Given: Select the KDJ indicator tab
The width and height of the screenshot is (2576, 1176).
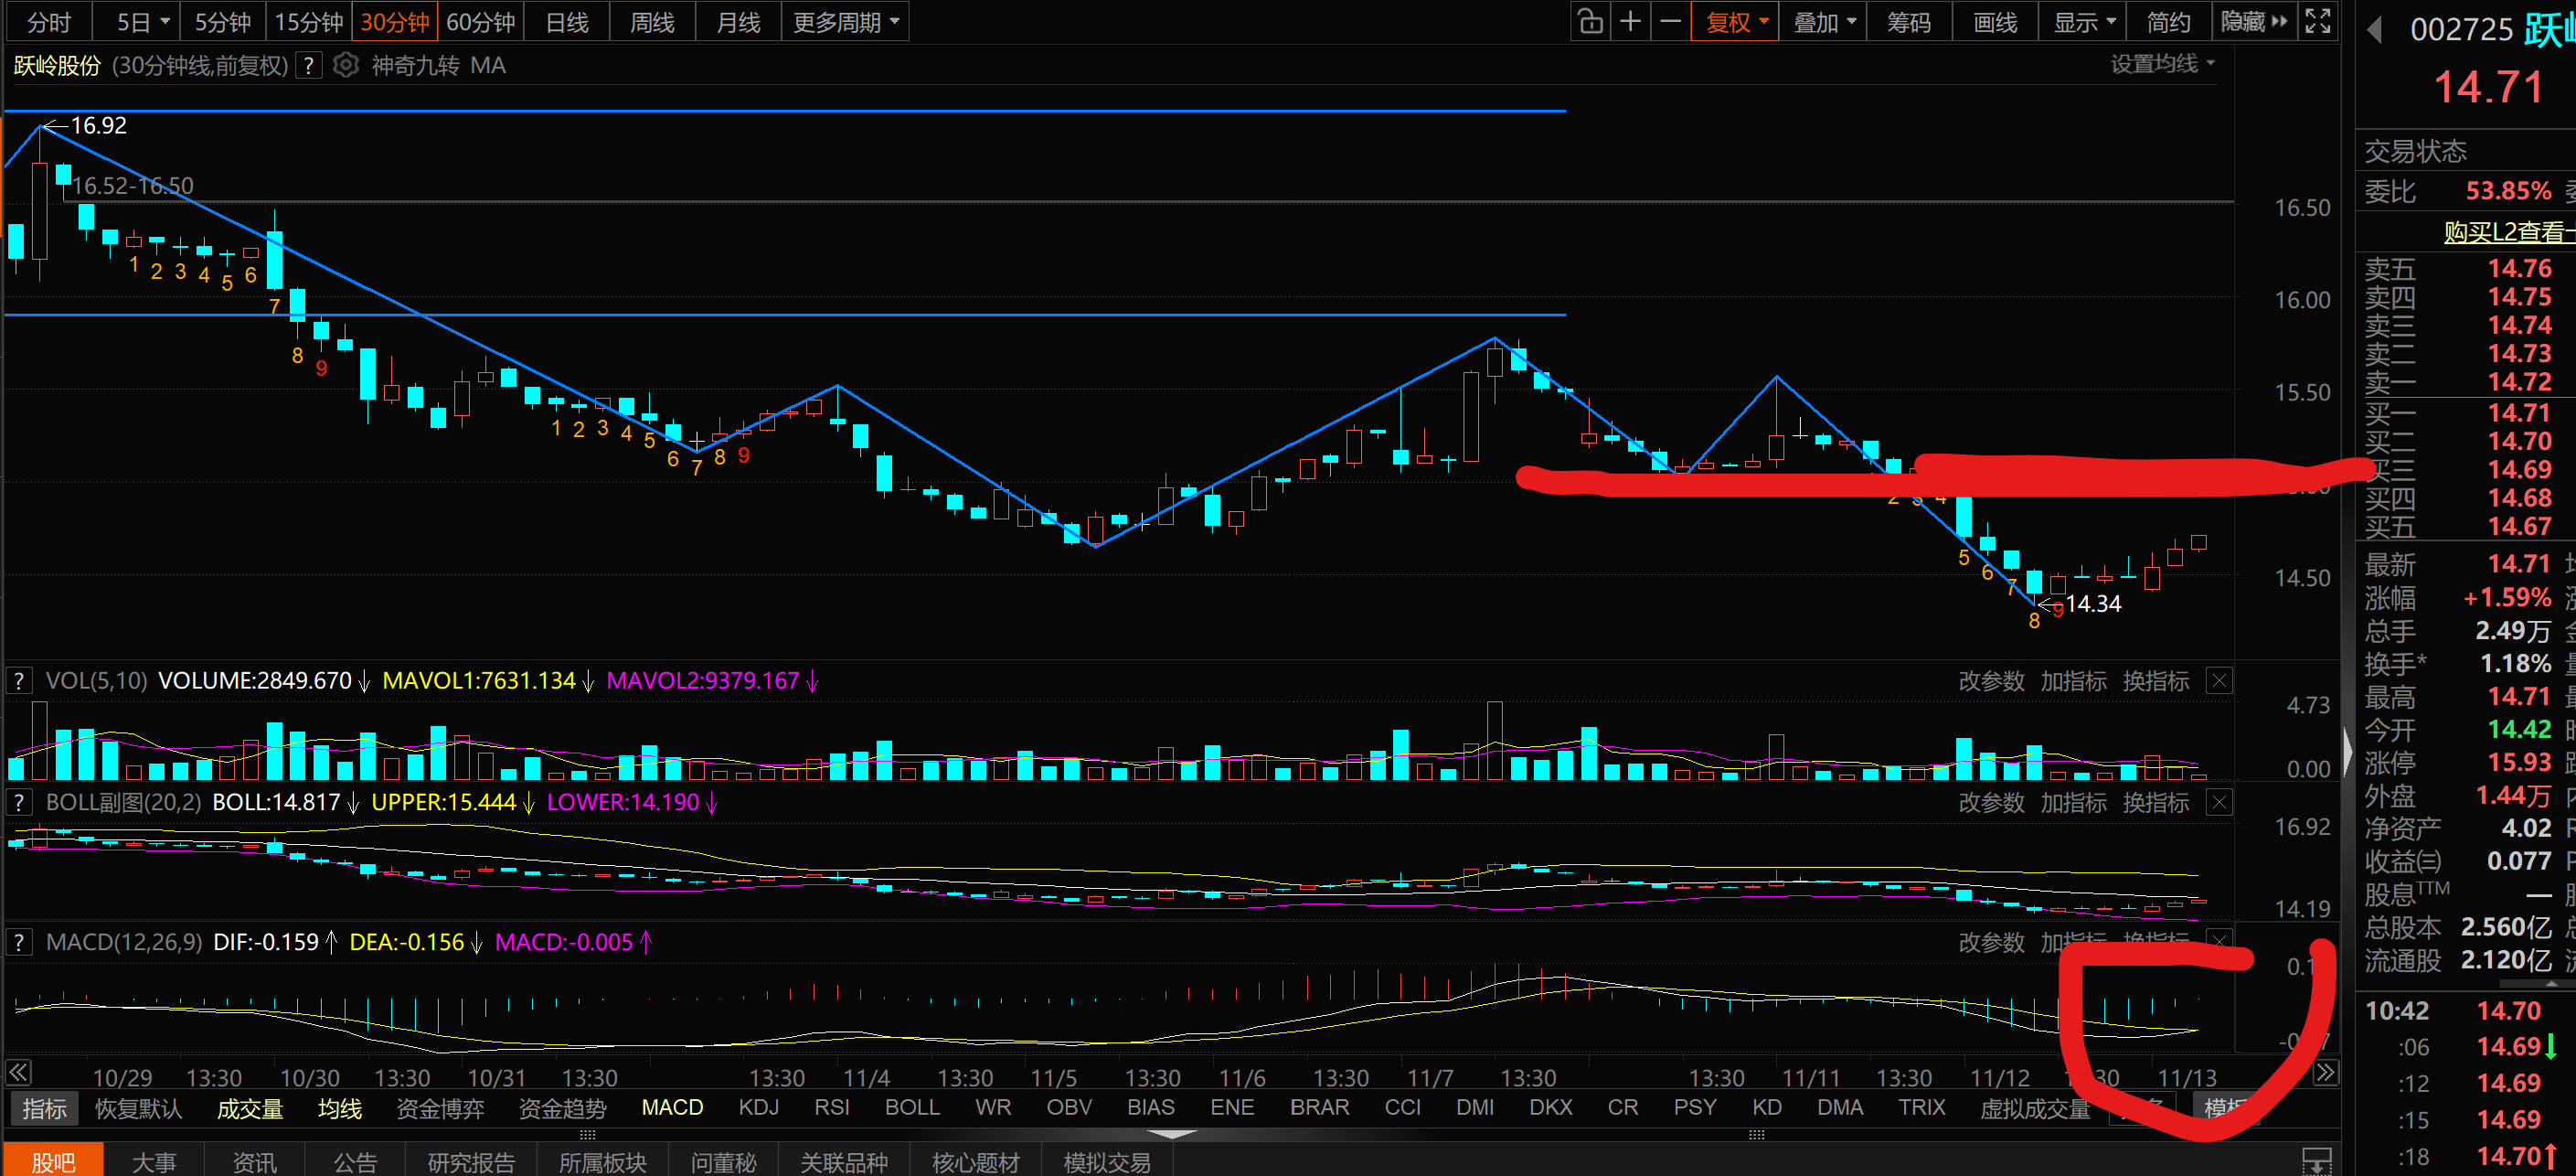Looking at the screenshot, I should 758,1107.
